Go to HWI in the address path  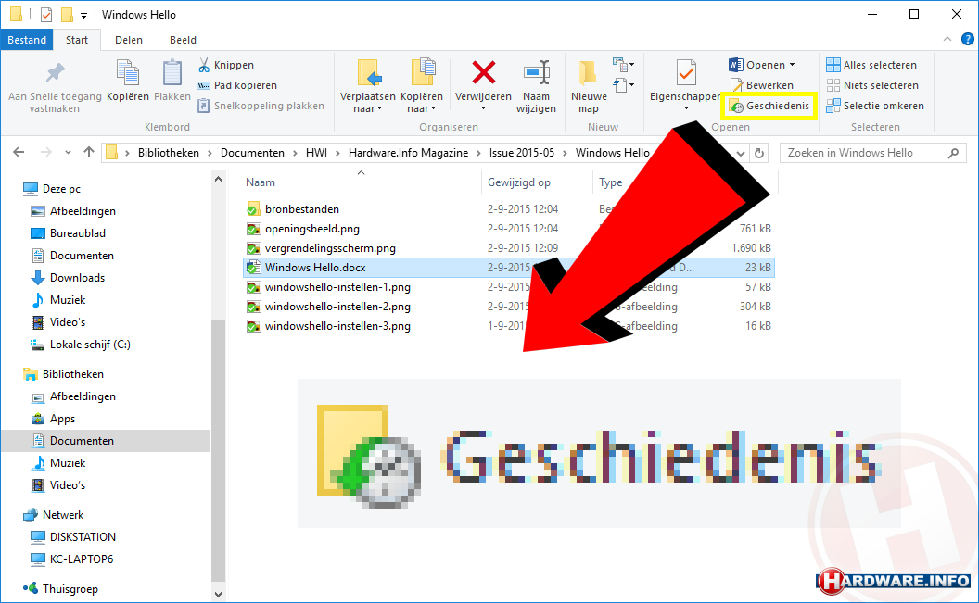(316, 153)
